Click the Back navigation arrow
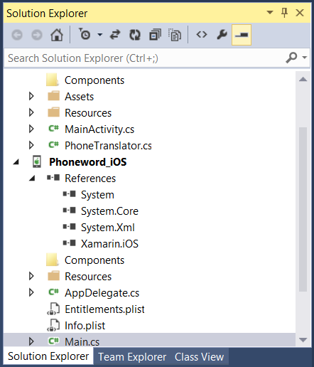The width and height of the screenshot is (314, 367). 17,35
